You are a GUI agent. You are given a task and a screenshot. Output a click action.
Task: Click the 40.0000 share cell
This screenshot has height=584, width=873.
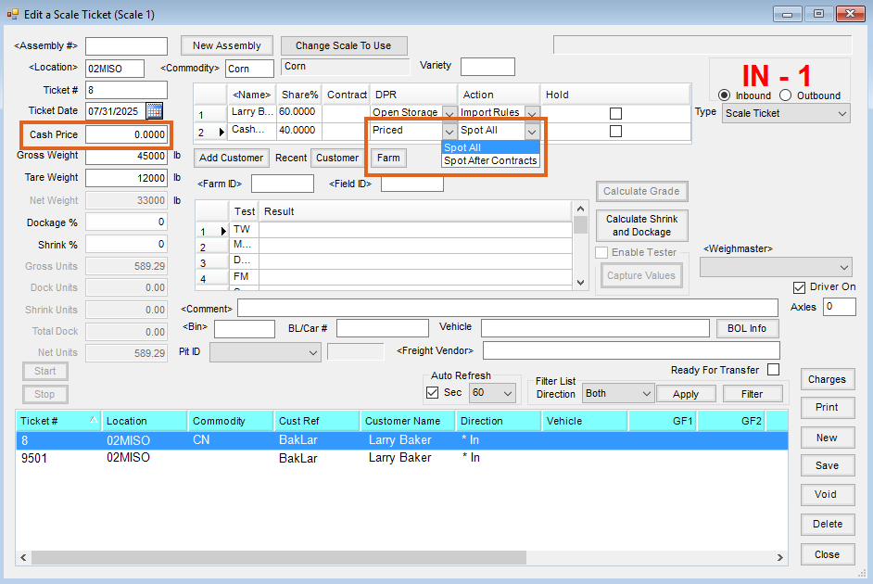tap(298, 131)
